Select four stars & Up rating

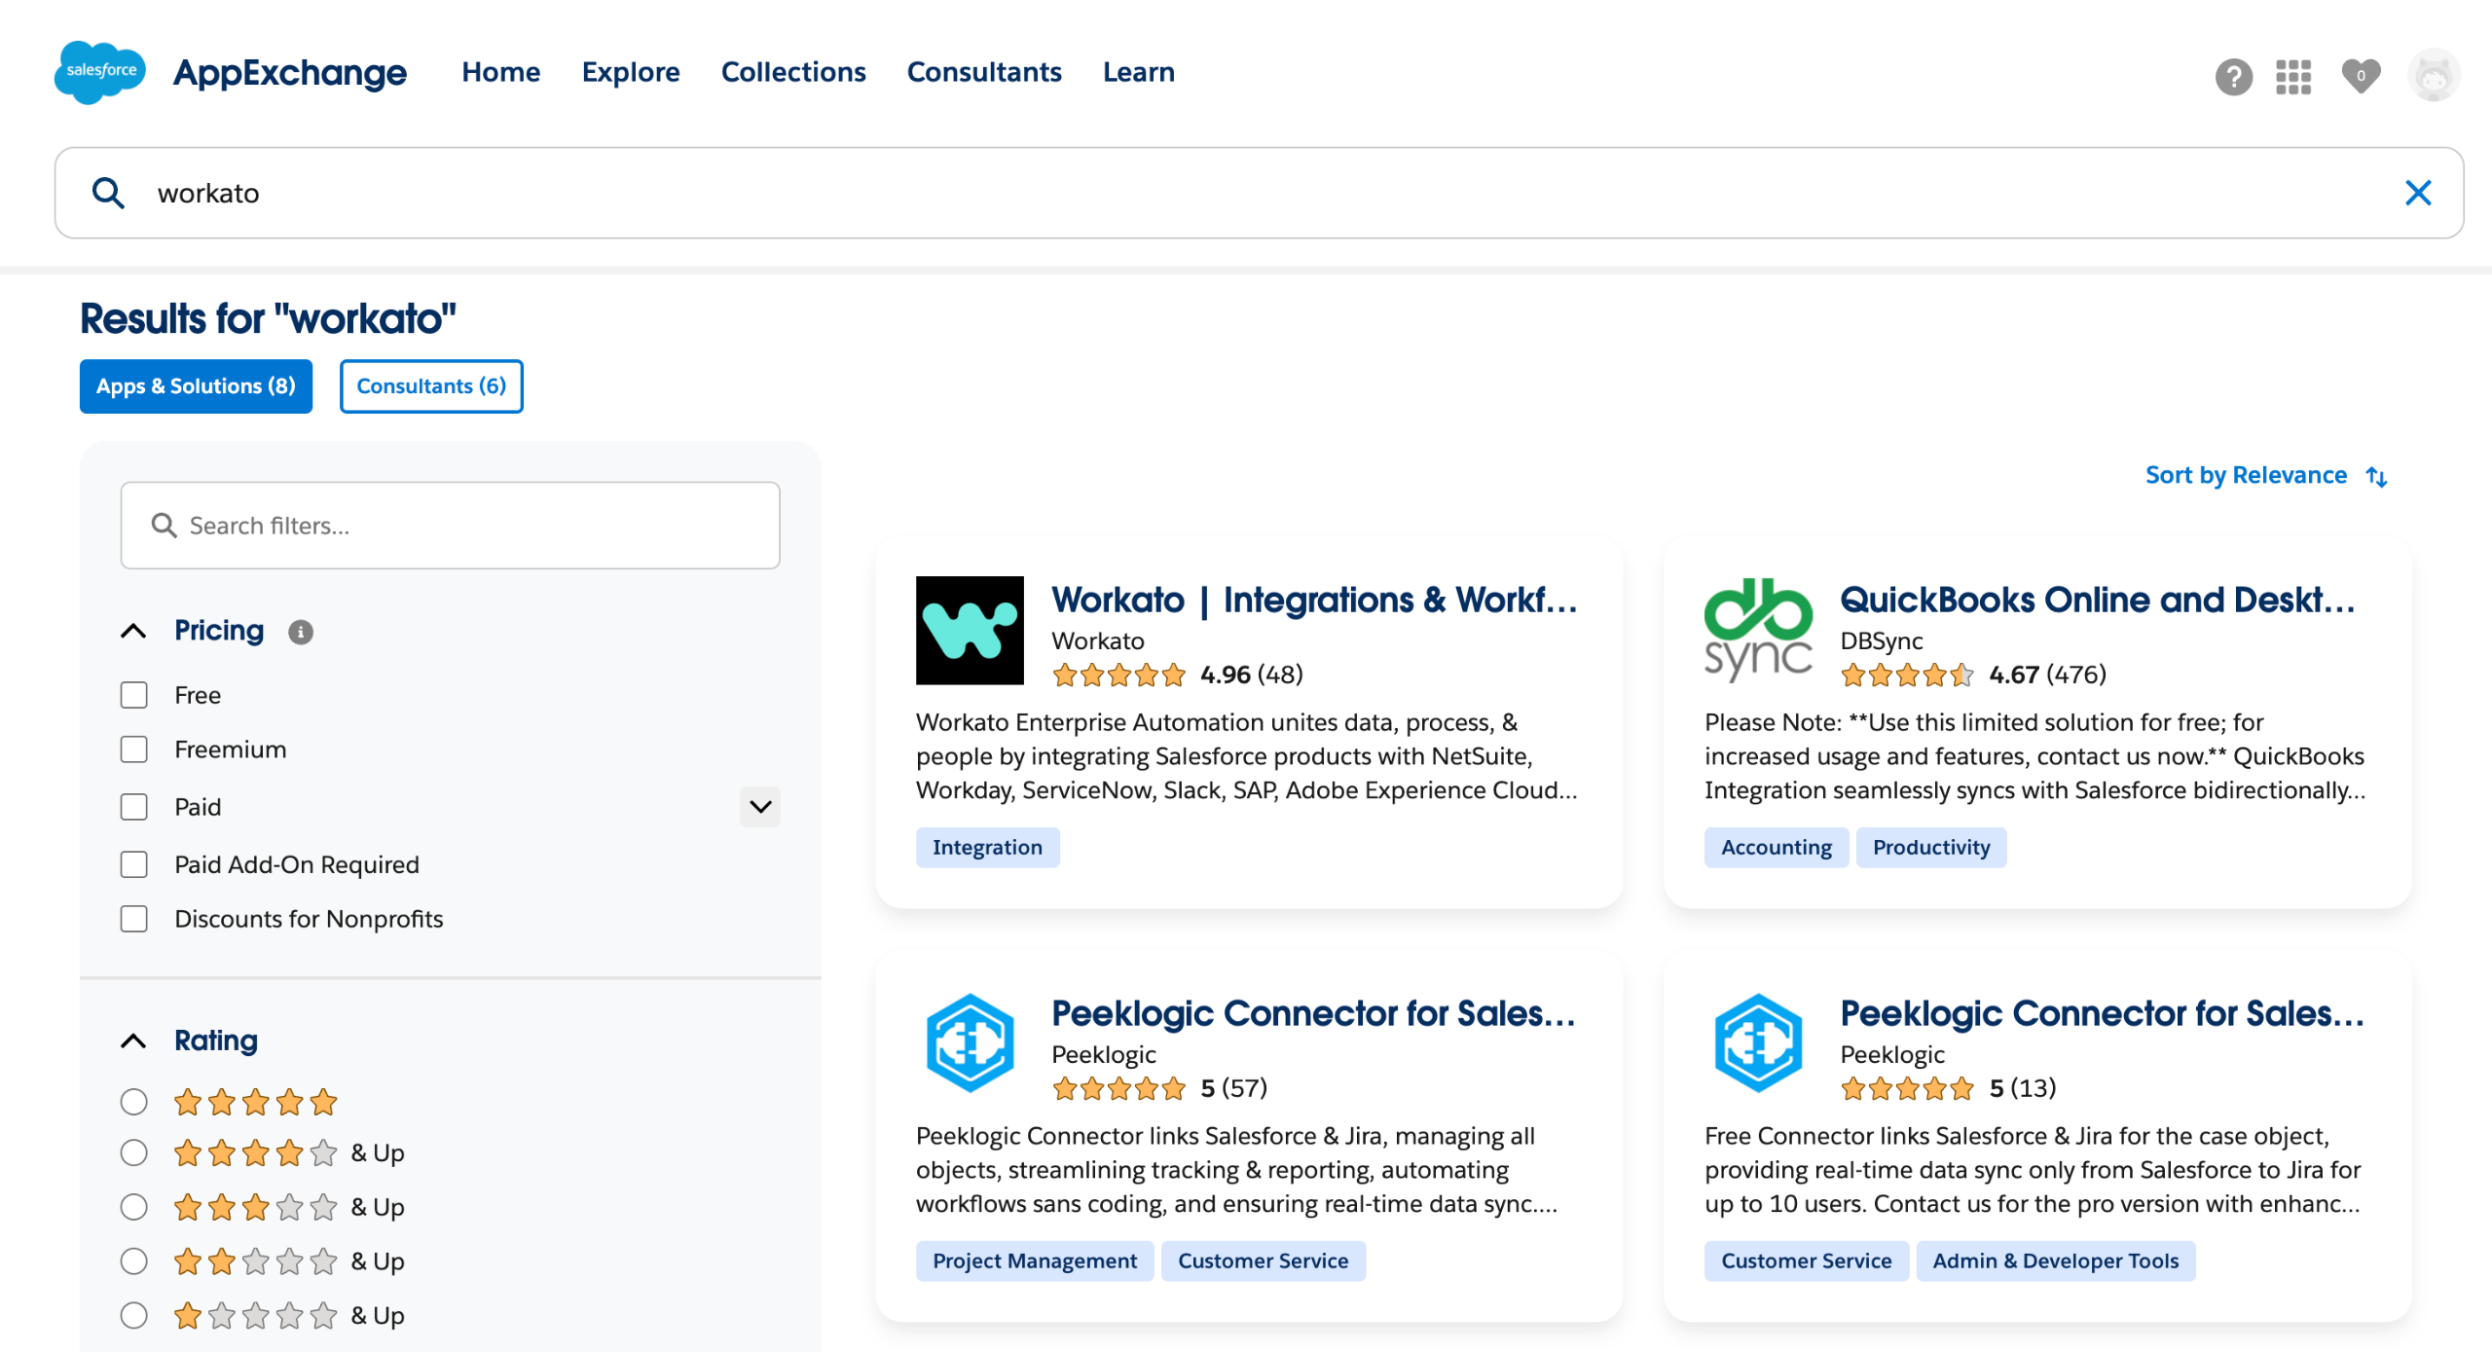click(x=134, y=1152)
